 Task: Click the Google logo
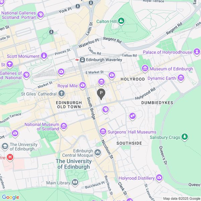[x=10, y=197]
